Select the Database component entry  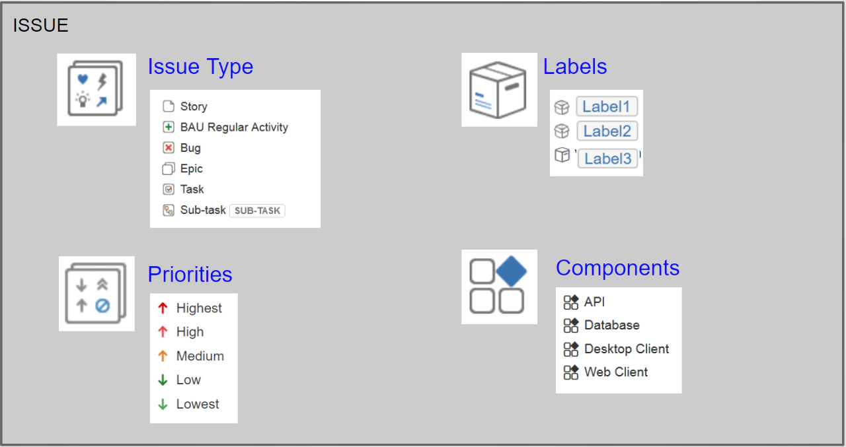(x=611, y=325)
